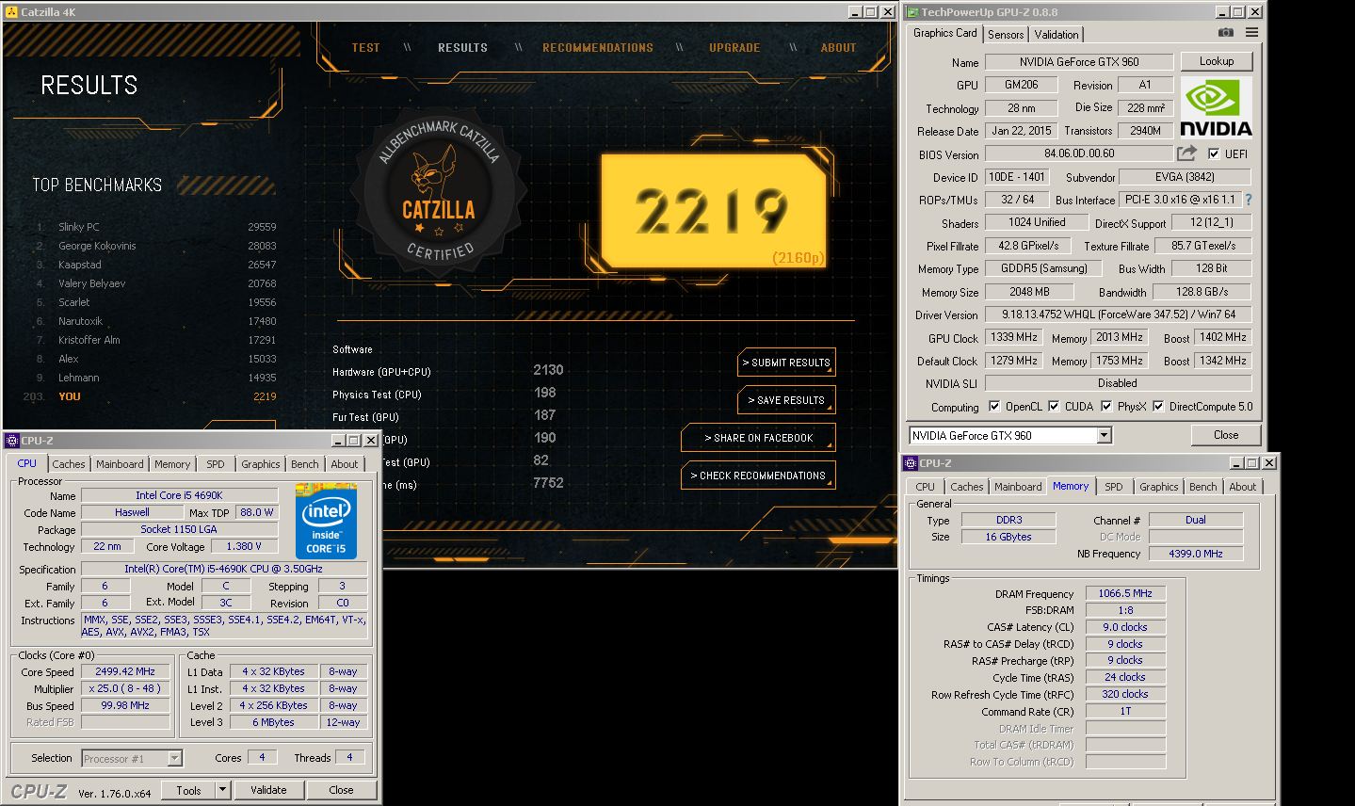Go to the TEST section in Catzilla
1355x806 pixels.
(366, 48)
